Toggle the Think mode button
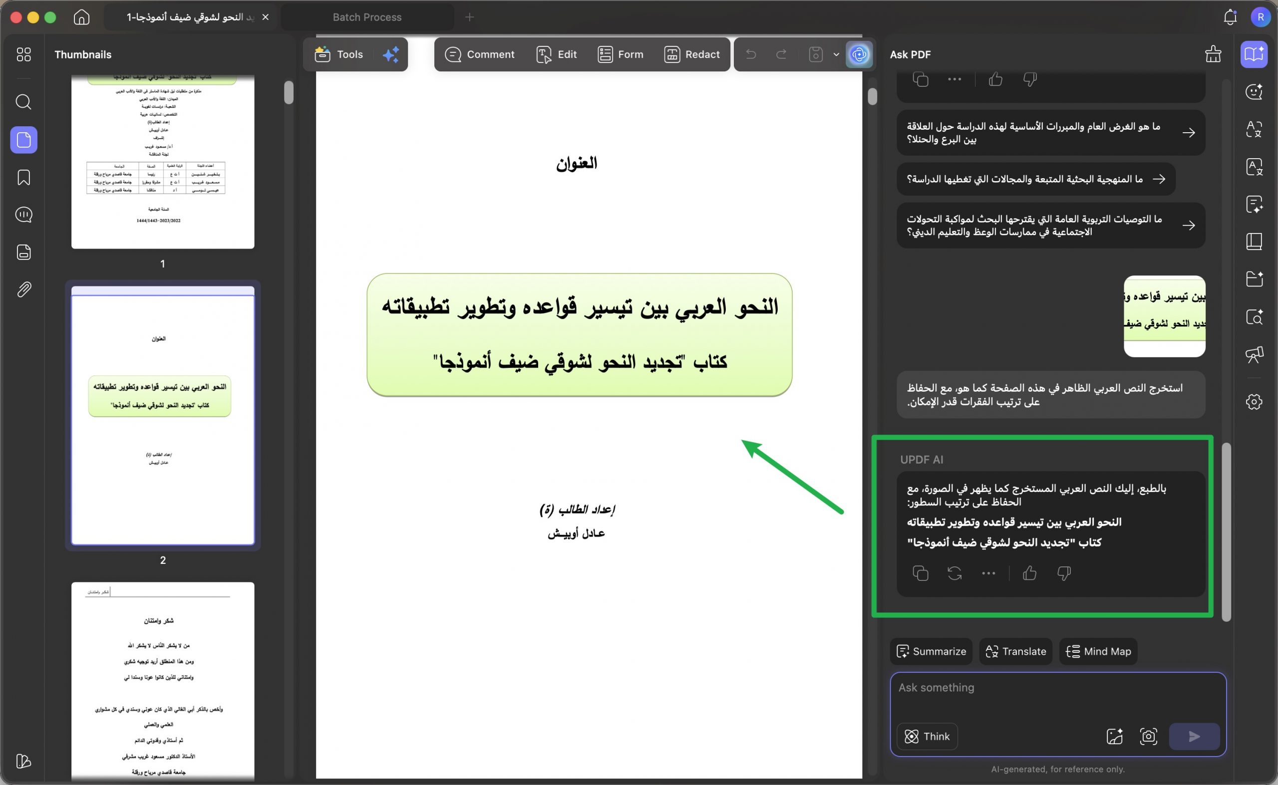This screenshot has width=1278, height=785. (x=927, y=736)
